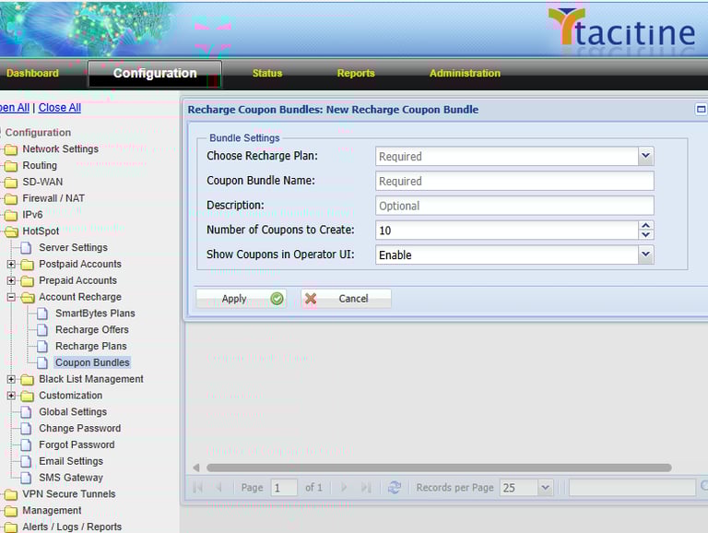Click the Open All link
Screen dimensions: 708x533
tap(15, 108)
